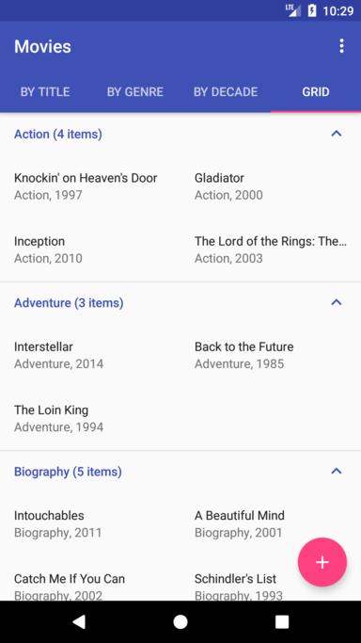Tap the battery icon in status bar
The width and height of the screenshot is (361, 643).
(312, 10)
